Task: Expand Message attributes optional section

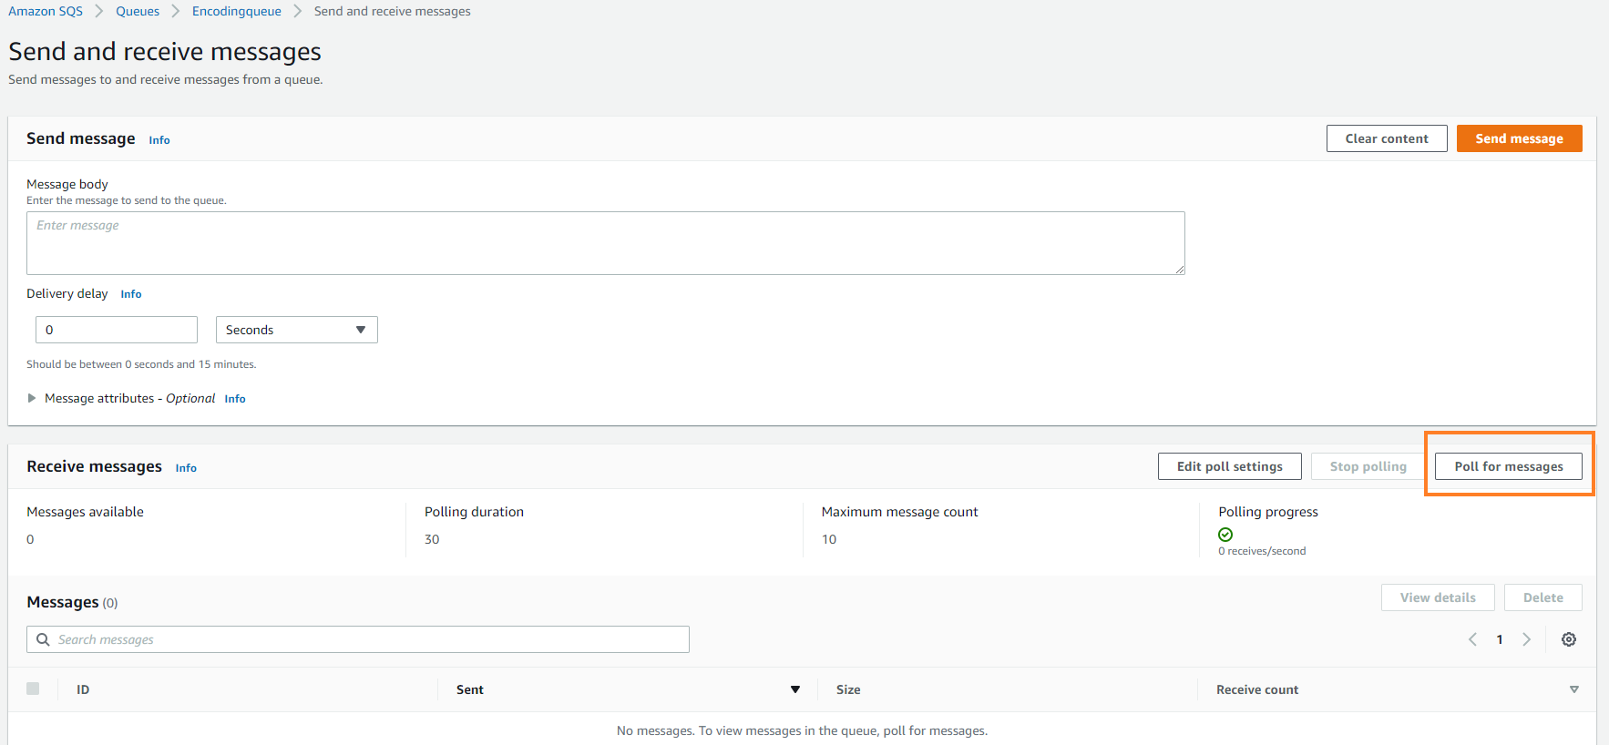Action: (32, 398)
